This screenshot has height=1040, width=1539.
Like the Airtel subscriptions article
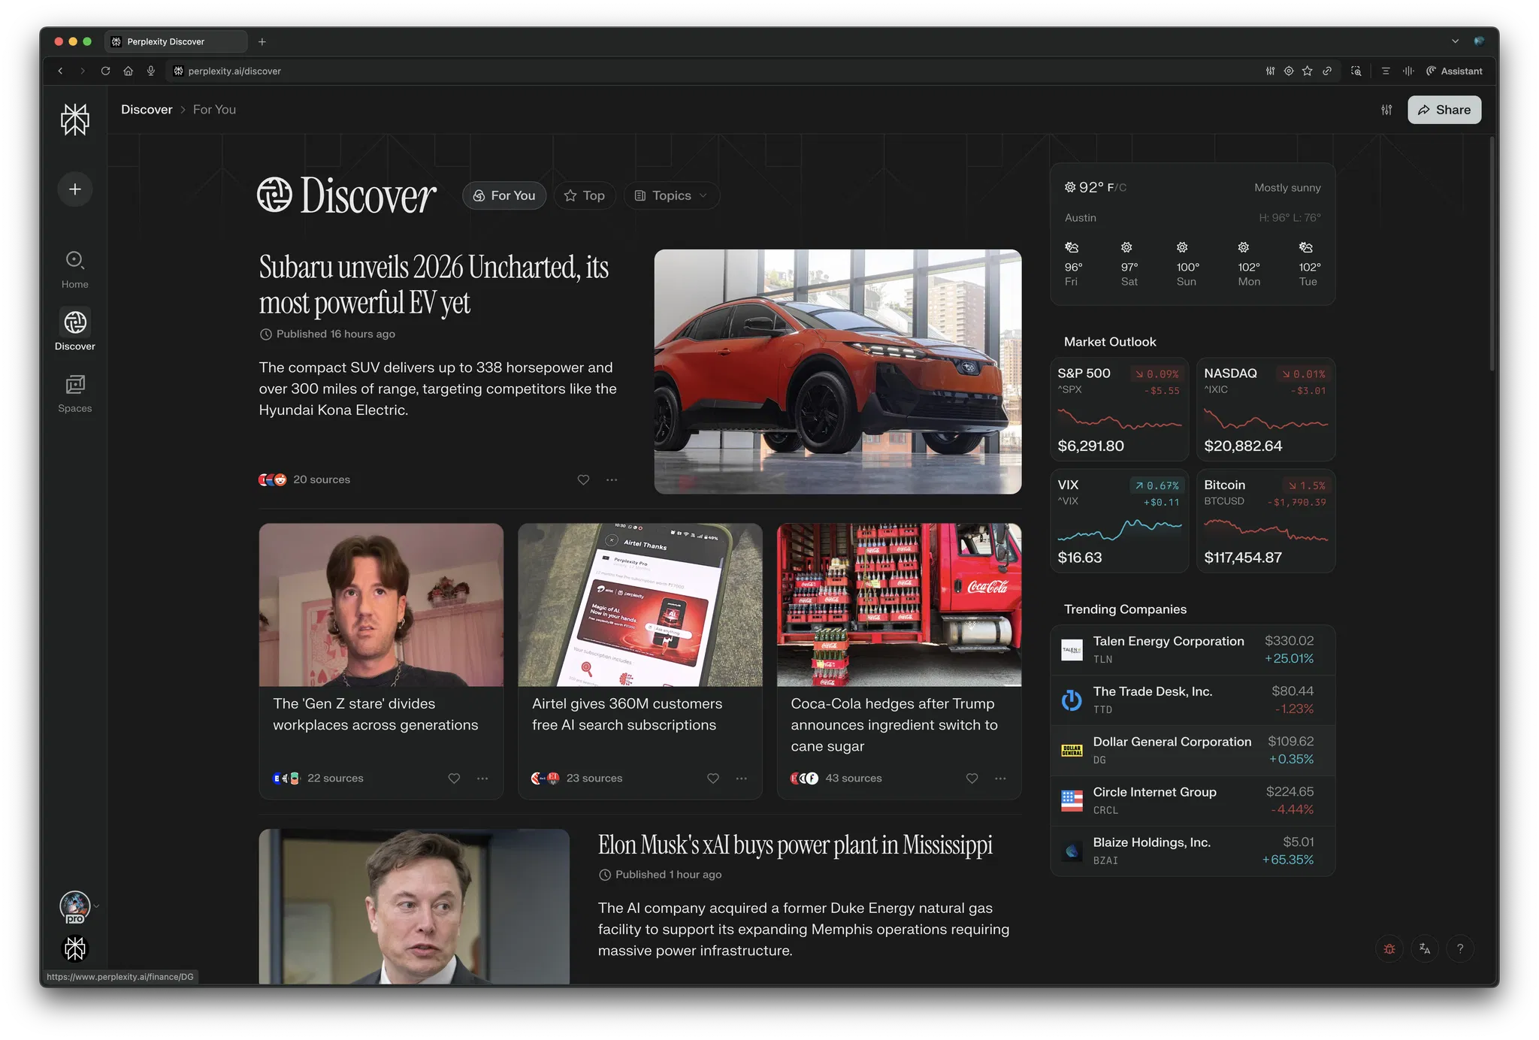[x=713, y=778]
